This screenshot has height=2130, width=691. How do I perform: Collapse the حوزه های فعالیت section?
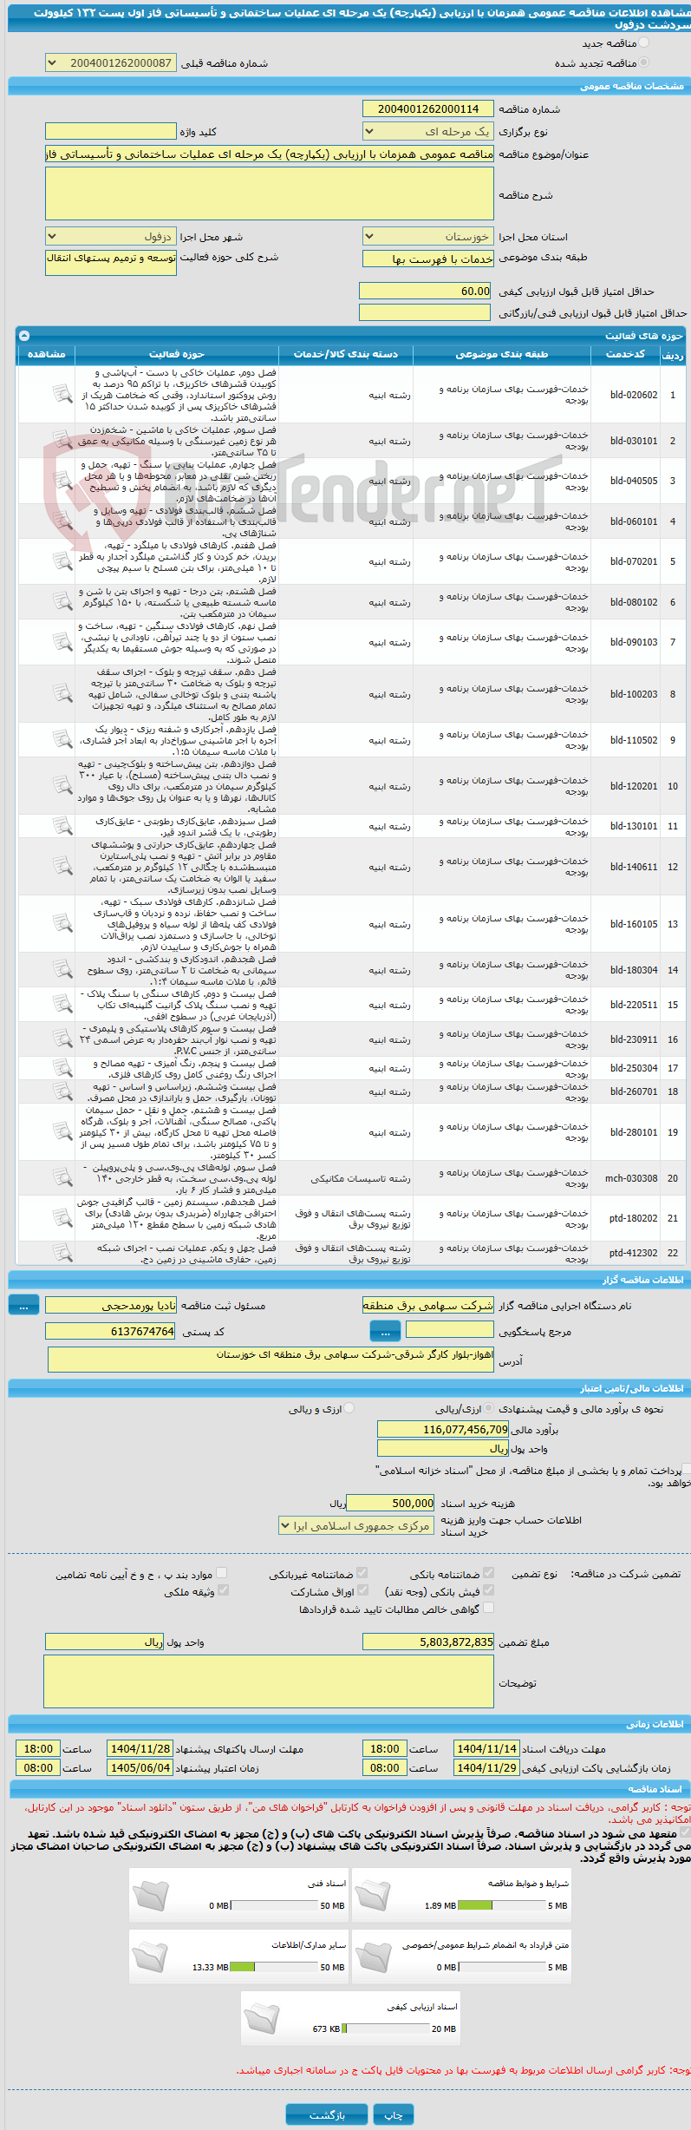tap(24, 335)
